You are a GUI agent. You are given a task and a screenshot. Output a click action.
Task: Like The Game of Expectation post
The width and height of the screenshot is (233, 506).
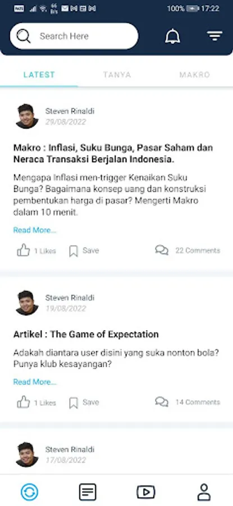point(24,403)
